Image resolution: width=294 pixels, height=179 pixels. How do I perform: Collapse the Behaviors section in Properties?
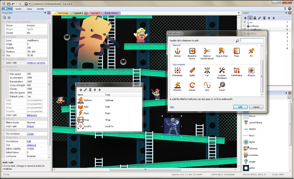point(3,67)
